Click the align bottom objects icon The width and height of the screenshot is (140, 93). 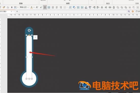102,7
